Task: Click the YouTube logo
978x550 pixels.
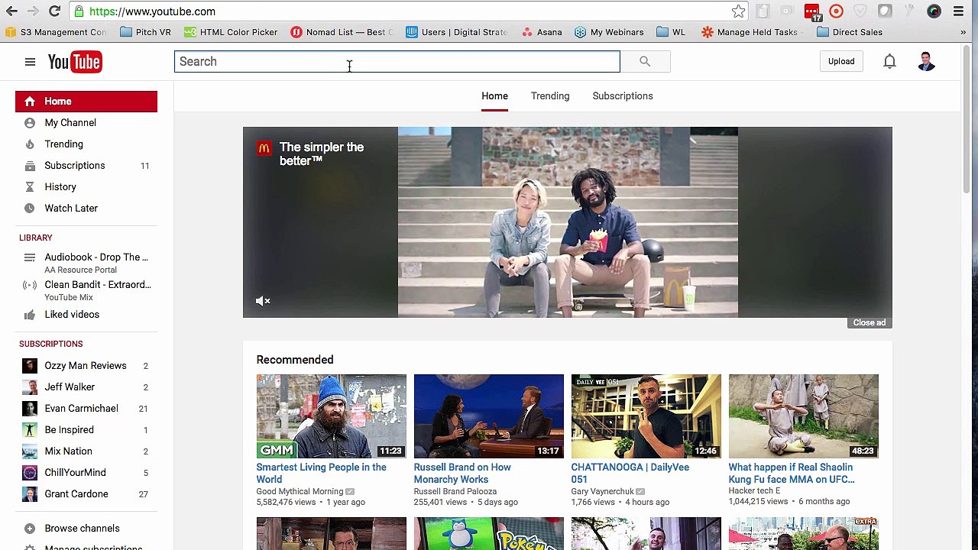Action: point(75,62)
